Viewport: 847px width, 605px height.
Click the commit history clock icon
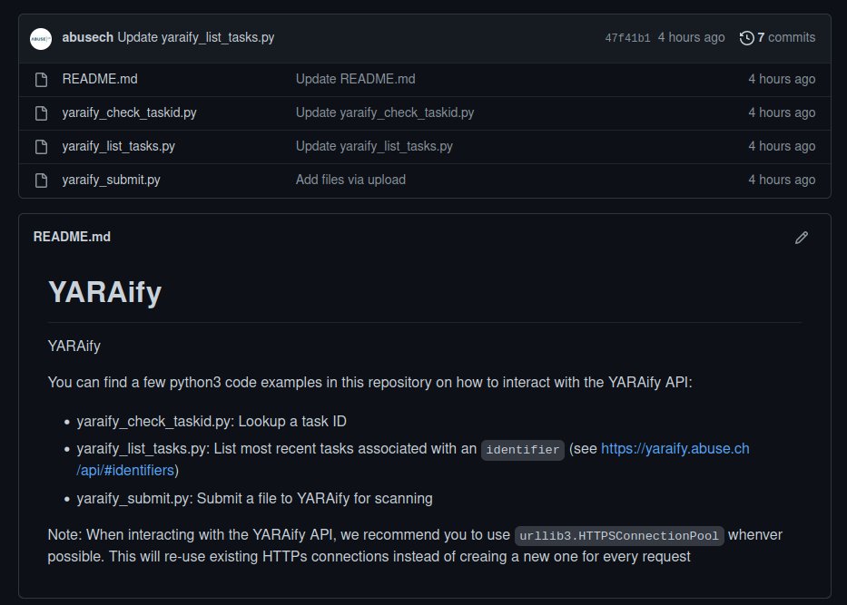[x=745, y=37]
